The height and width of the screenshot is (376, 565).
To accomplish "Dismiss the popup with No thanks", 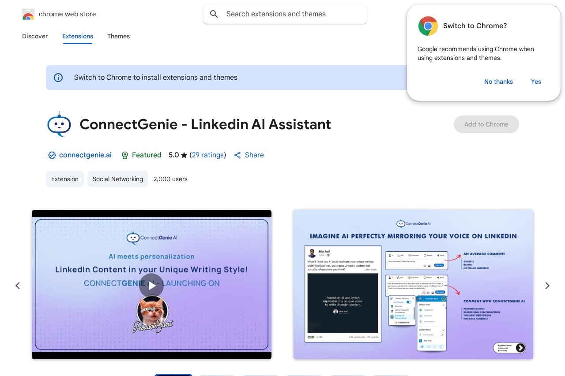I will [498, 82].
